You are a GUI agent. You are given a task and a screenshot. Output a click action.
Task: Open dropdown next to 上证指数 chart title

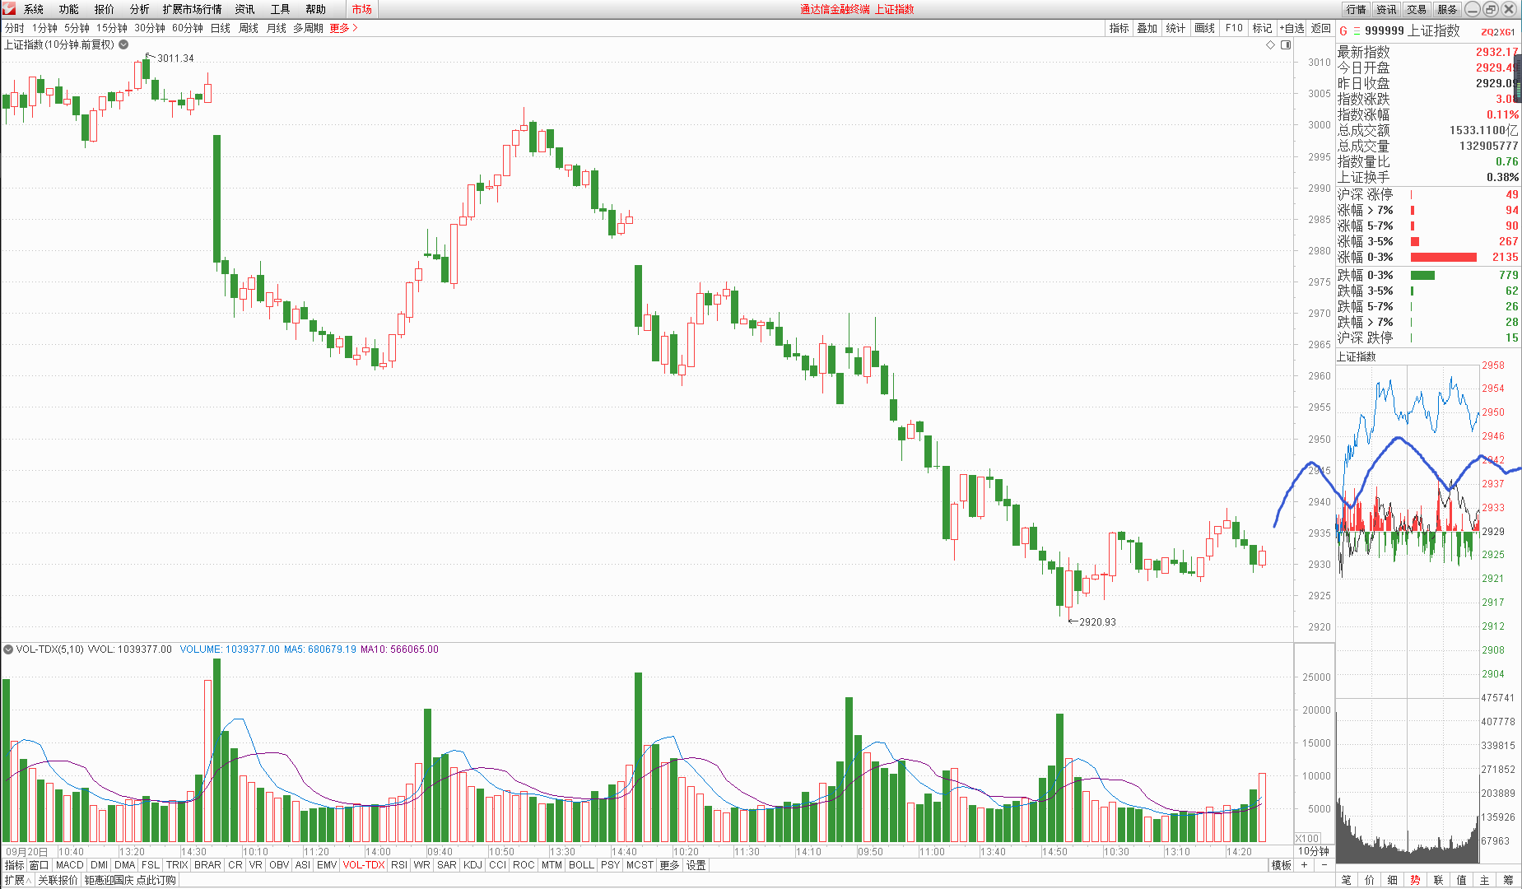[x=123, y=44]
